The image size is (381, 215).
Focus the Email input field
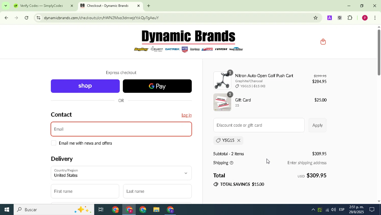click(121, 129)
